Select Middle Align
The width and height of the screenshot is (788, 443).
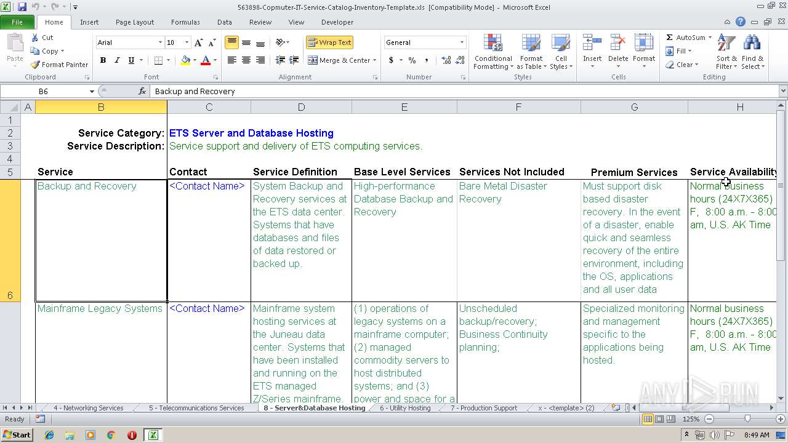[x=246, y=42]
